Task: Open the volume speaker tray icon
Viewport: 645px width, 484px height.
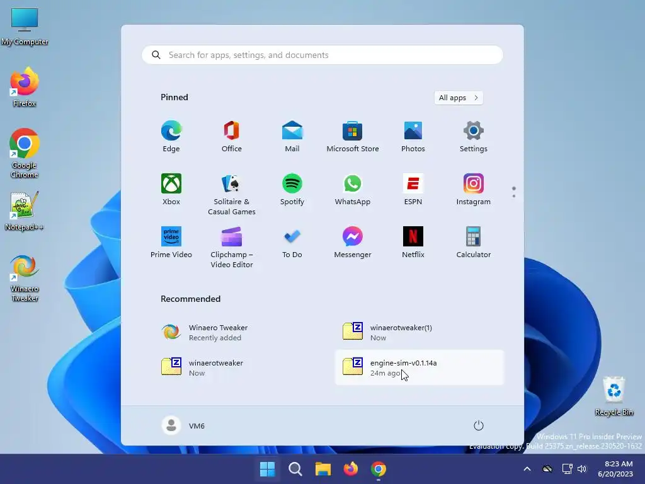Action: click(581, 469)
